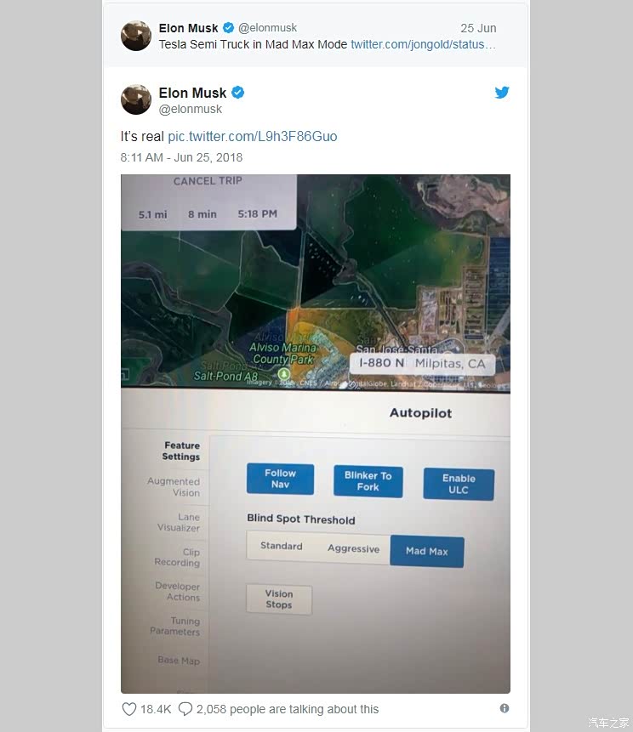Open Elon Musk's profile avatar in main tweet
This screenshot has width=633, height=732.
coord(136,99)
